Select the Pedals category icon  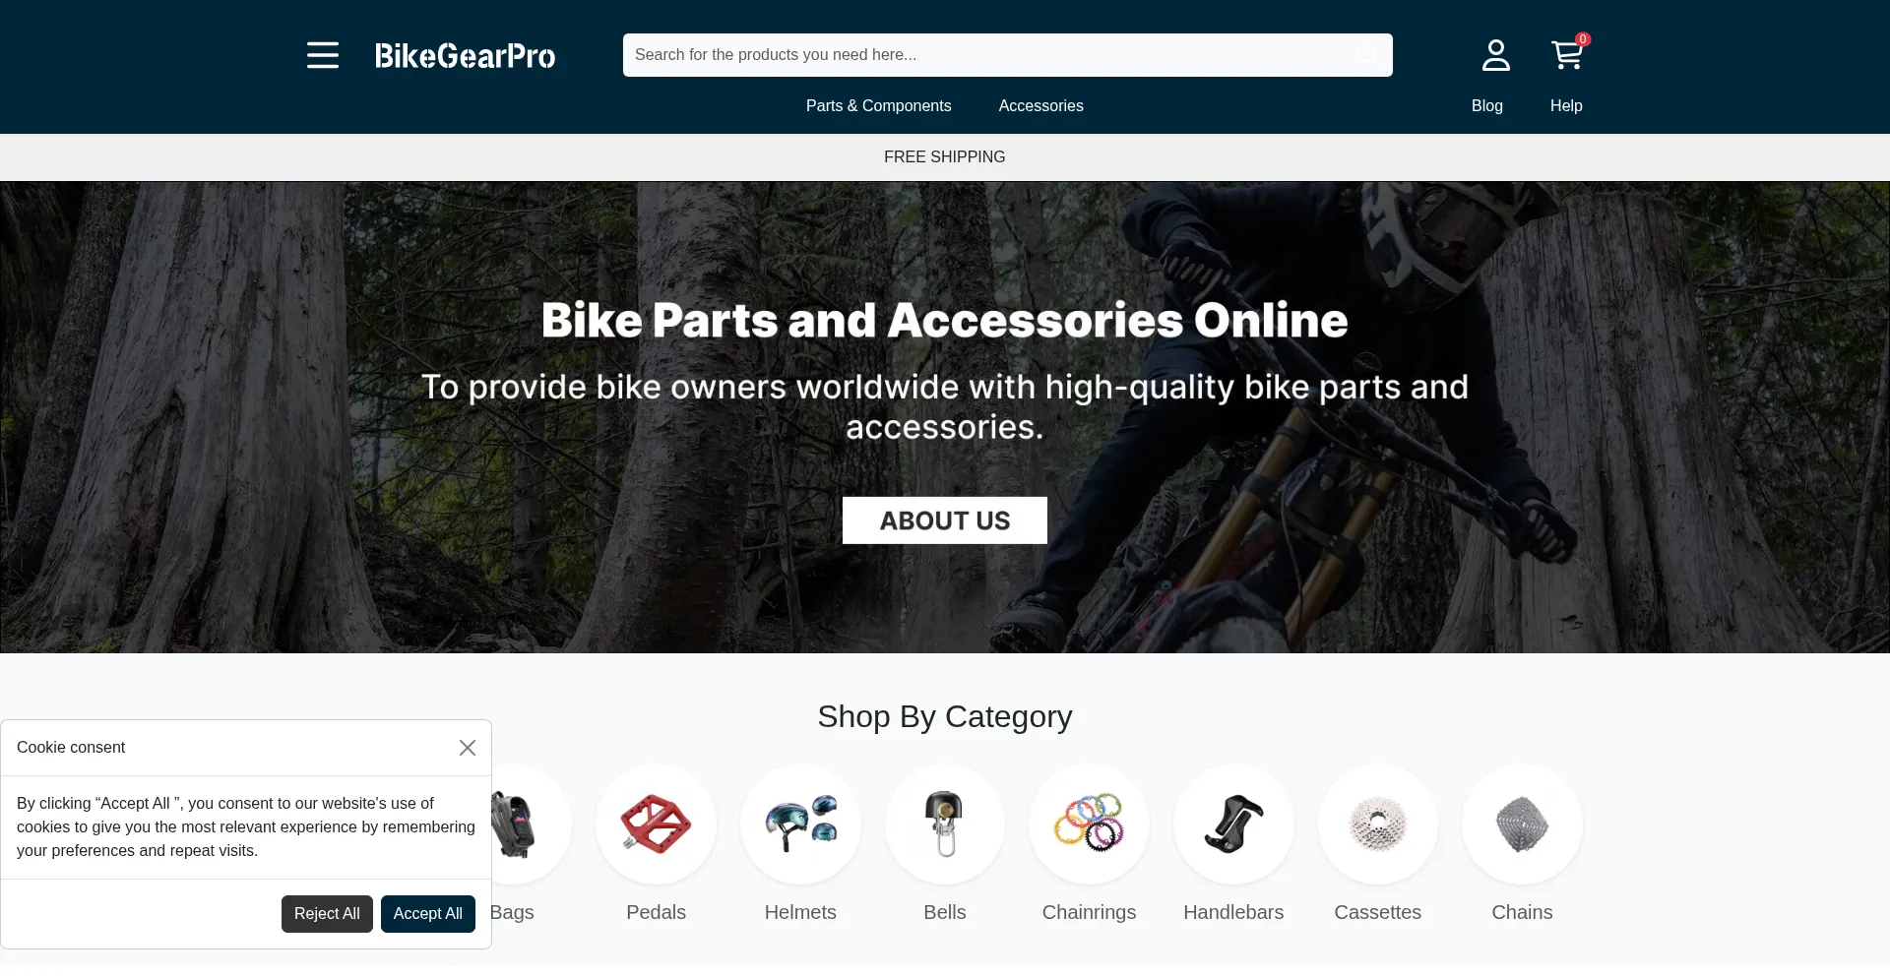[x=657, y=824]
